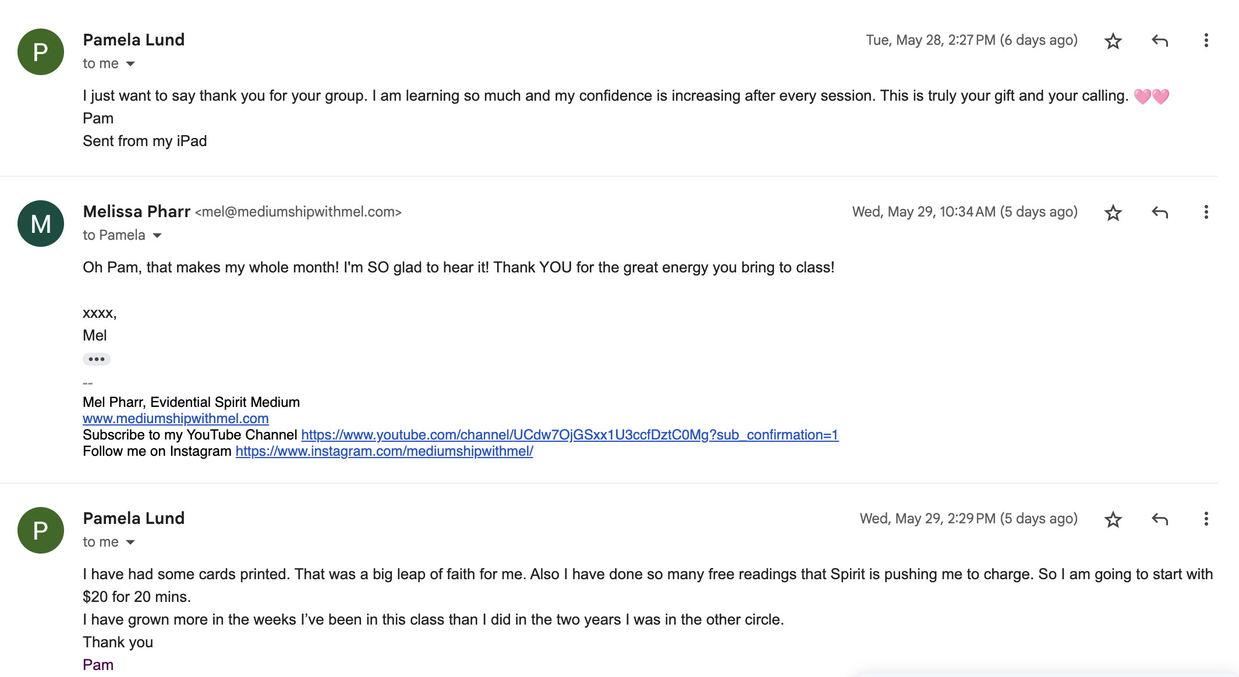The width and height of the screenshot is (1239, 677).
Task: Star Melissa Pharr's May 29 reply
Action: tap(1113, 212)
